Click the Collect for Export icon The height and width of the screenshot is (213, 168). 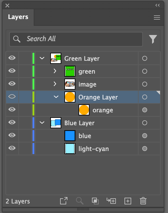tap(64, 201)
